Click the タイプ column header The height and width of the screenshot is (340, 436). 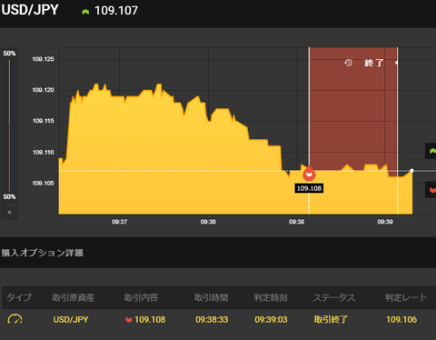pyautogui.click(x=19, y=297)
